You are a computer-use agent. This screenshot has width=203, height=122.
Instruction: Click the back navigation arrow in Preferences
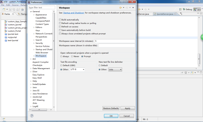(x=120, y=8)
